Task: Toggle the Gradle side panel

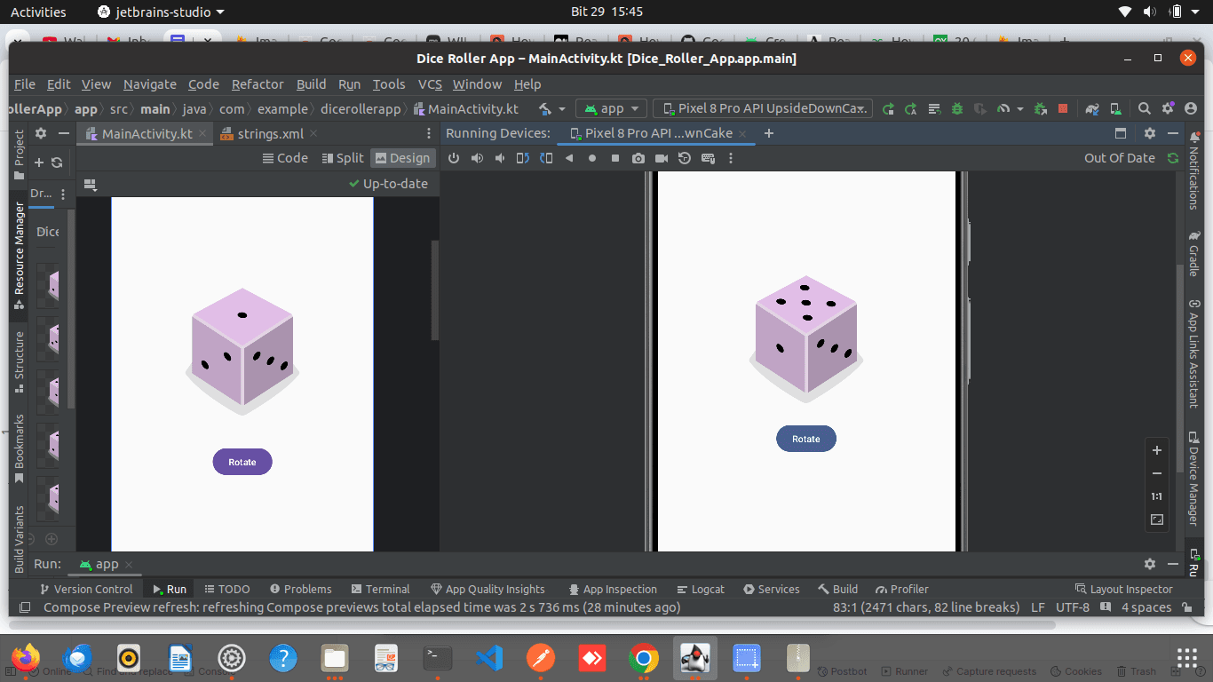Action: [x=1193, y=255]
